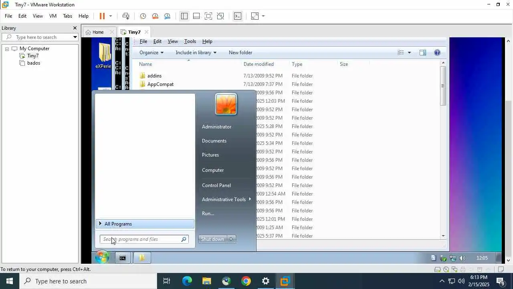Take a snapshot of this virtual machine
Image resolution: width=513 pixels, height=289 pixels.
tap(143, 16)
